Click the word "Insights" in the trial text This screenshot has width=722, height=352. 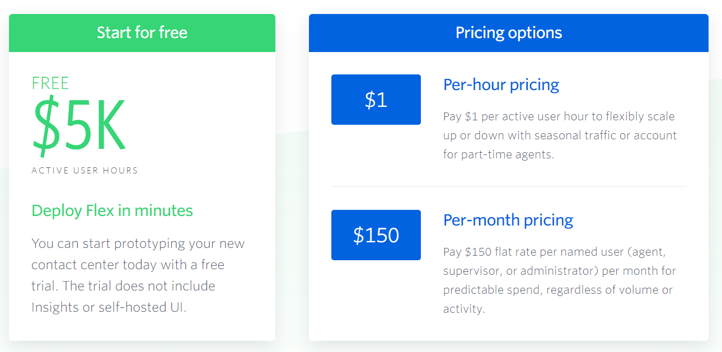tap(54, 307)
